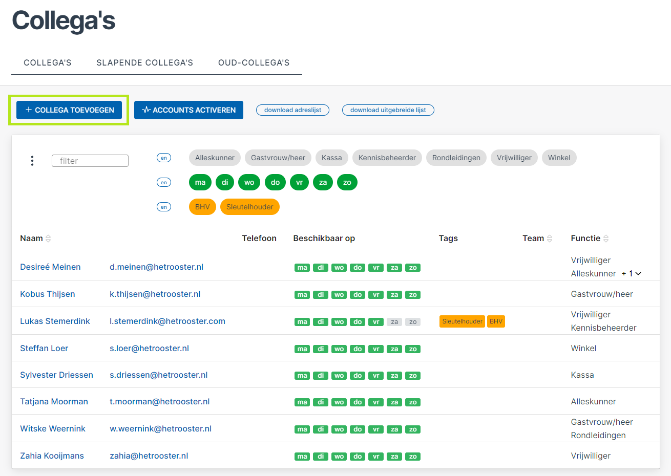
Task: Switch to the Collega's tab
Action: pyautogui.click(x=48, y=62)
